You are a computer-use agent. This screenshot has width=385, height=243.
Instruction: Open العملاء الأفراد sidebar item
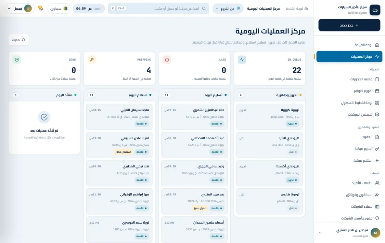349,183
